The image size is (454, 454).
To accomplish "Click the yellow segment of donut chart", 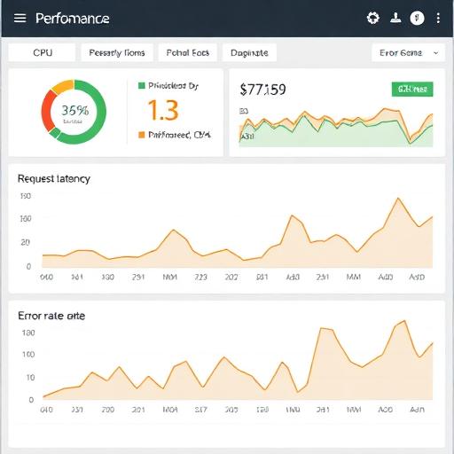I will click(x=63, y=86).
